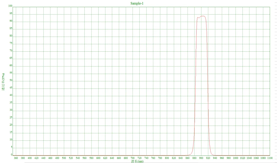Click the 1100 wavelength tick label
This screenshot has height=163, width=277.
[270, 158]
